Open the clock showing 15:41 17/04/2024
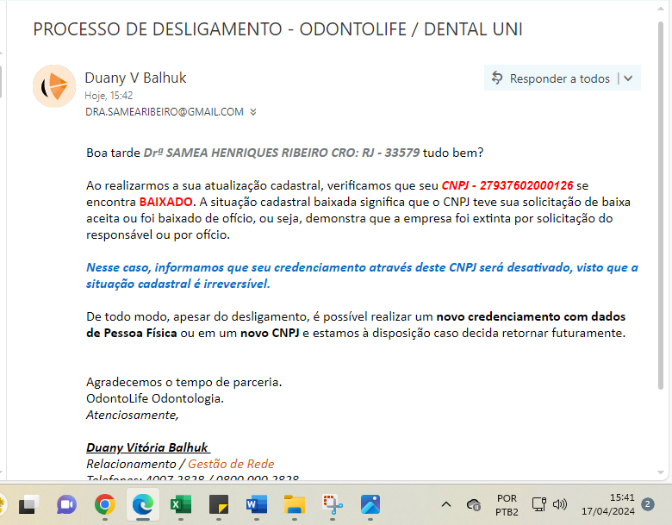Viewport: 672px width, 525px height. 607,504
